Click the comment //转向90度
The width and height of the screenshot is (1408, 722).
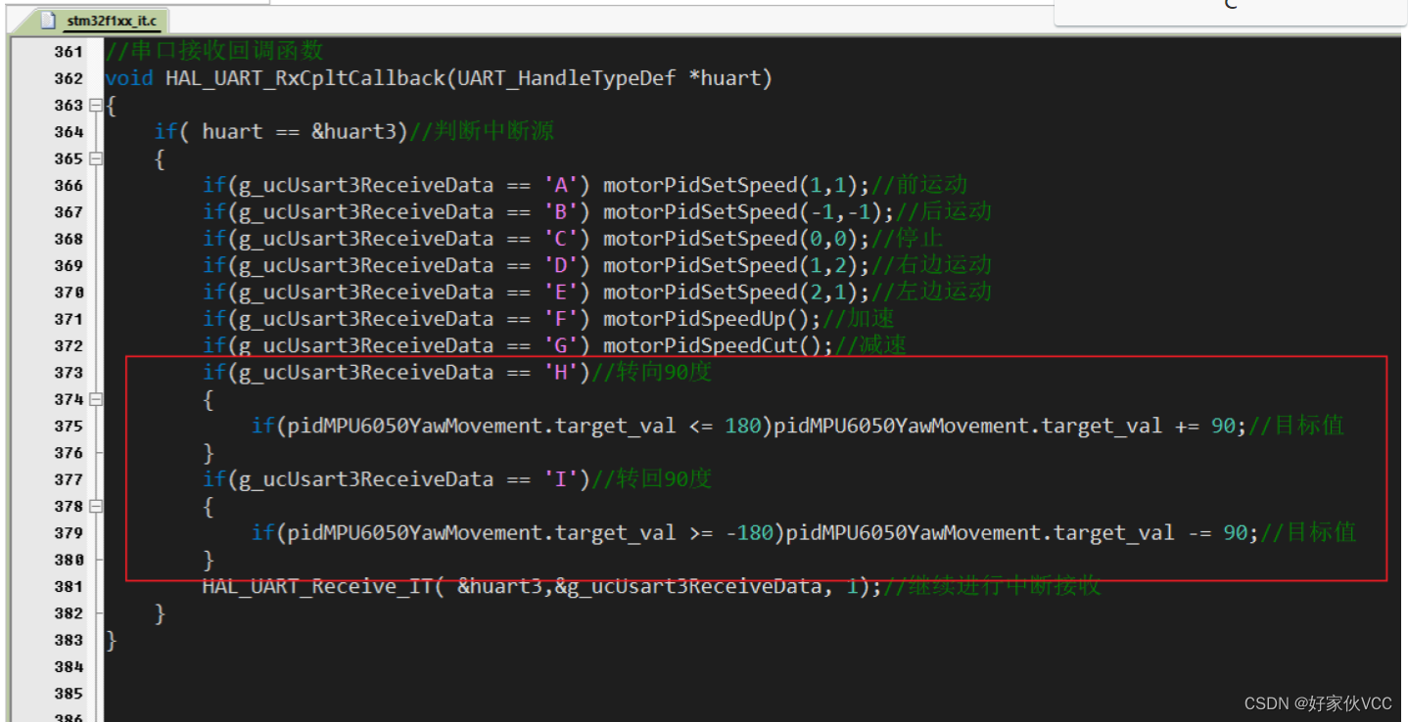(x=651, y=372)
